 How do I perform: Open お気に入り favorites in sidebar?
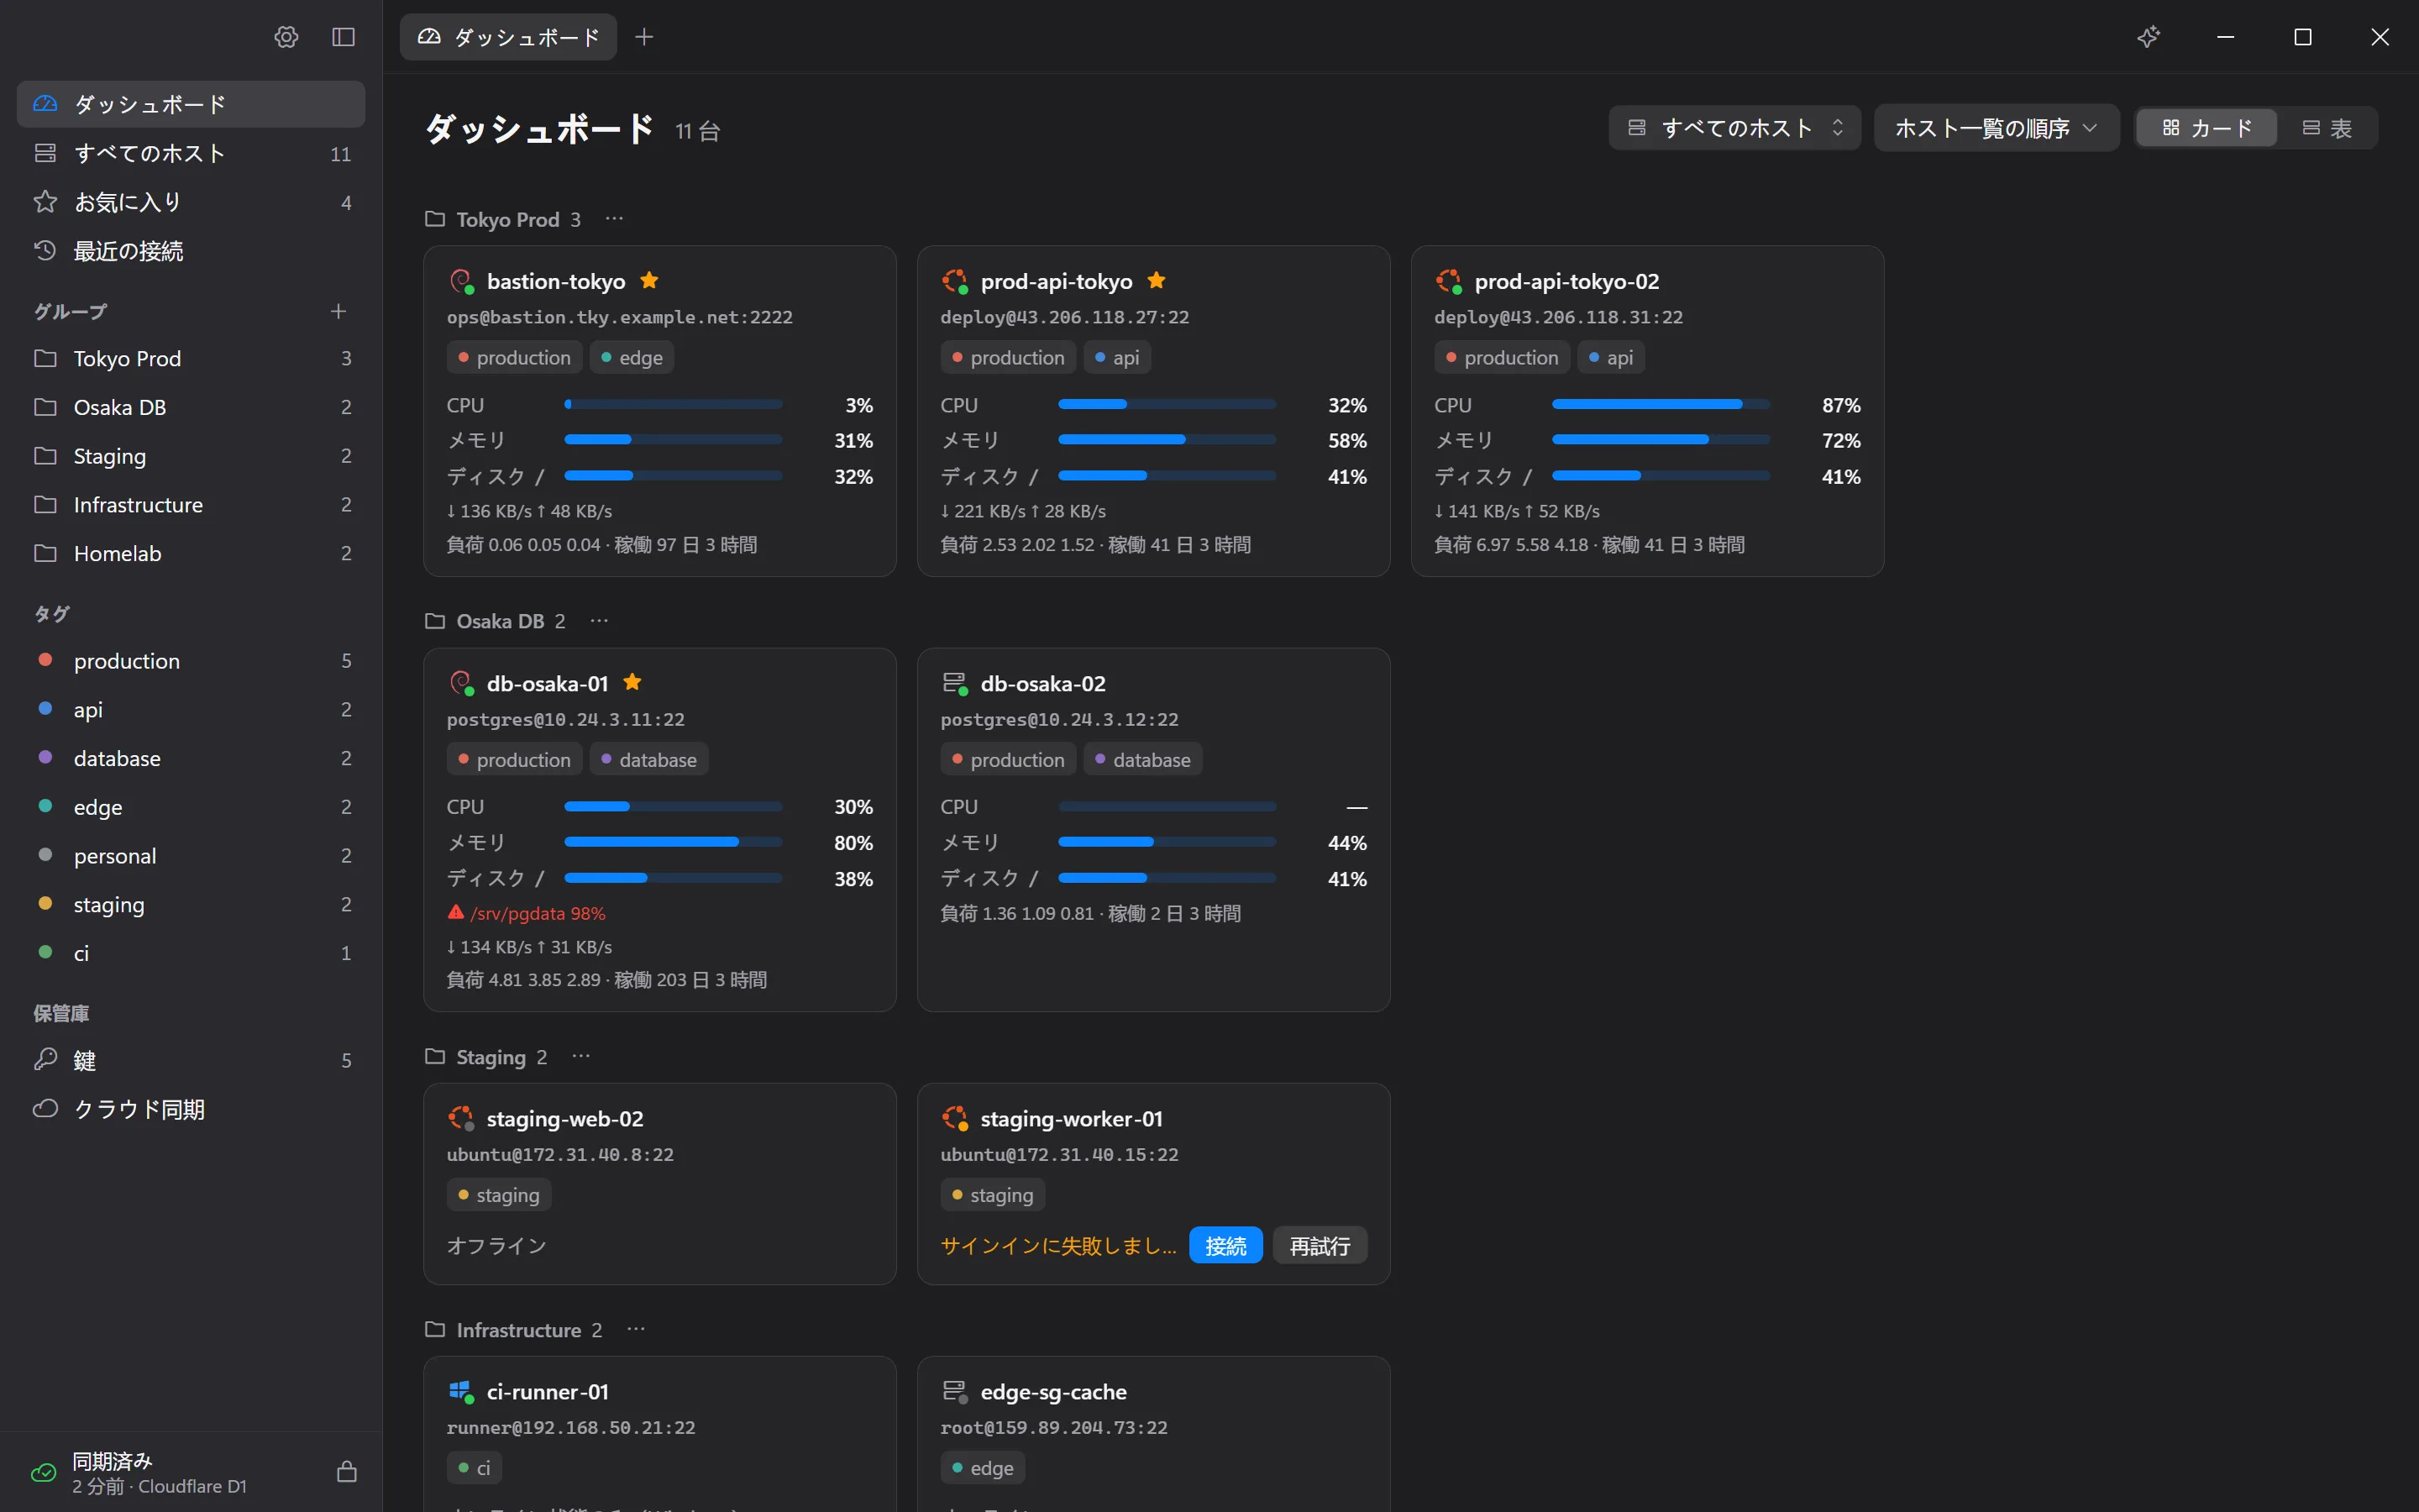(x=191, y=202)
